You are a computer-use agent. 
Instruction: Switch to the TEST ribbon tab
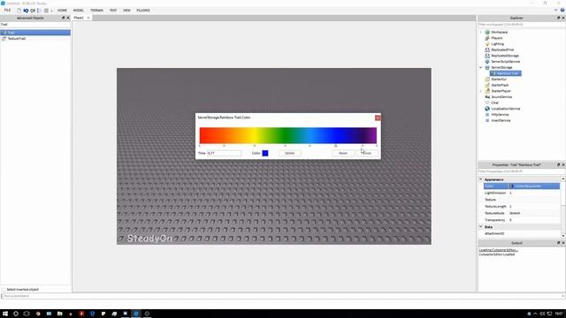[113, 11]
